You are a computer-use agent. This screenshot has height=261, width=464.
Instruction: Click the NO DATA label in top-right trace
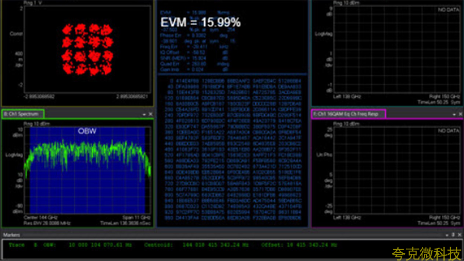coord(448,9)
